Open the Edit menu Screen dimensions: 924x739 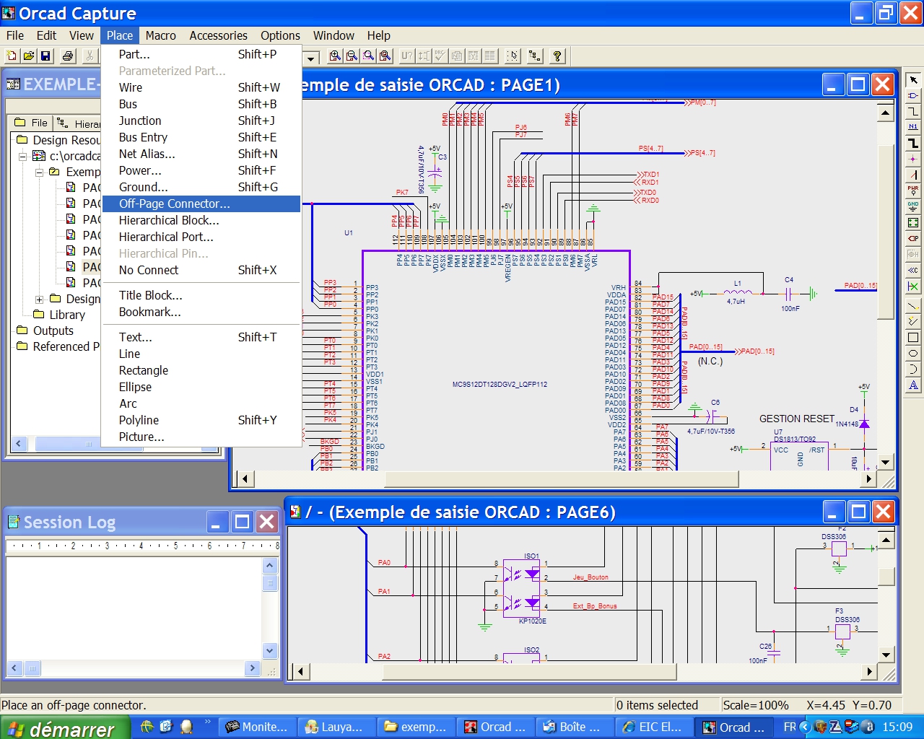pos(46,35)
